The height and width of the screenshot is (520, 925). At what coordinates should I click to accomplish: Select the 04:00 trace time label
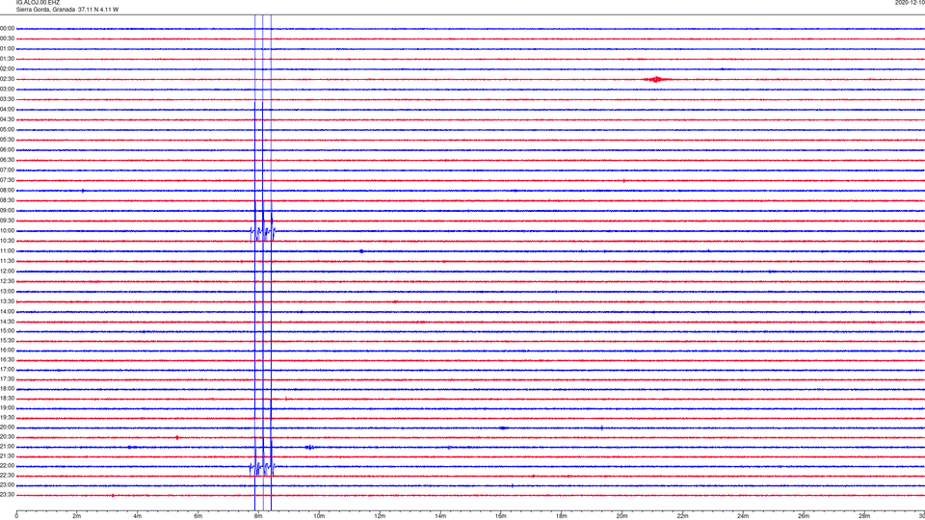(7, 110)
